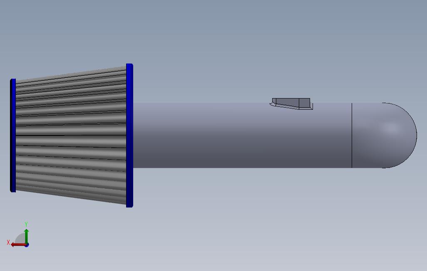The image size is (427, 271).
Task: Click the red X axis arrow on triad
Action: click(18, 245)
